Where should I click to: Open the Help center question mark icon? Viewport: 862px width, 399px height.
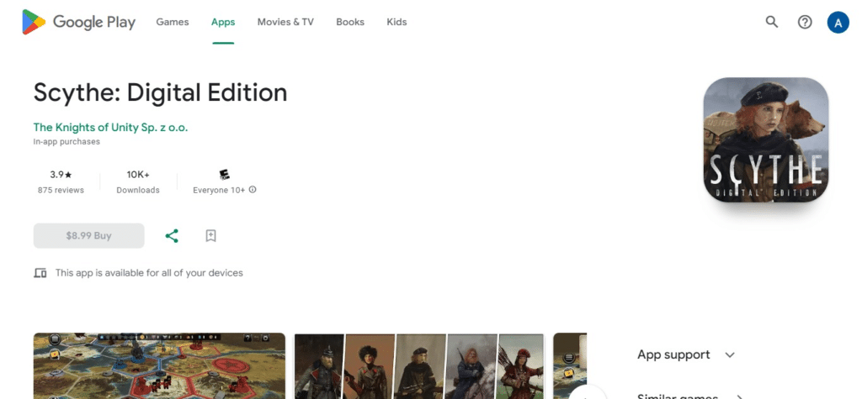point(805,22)
